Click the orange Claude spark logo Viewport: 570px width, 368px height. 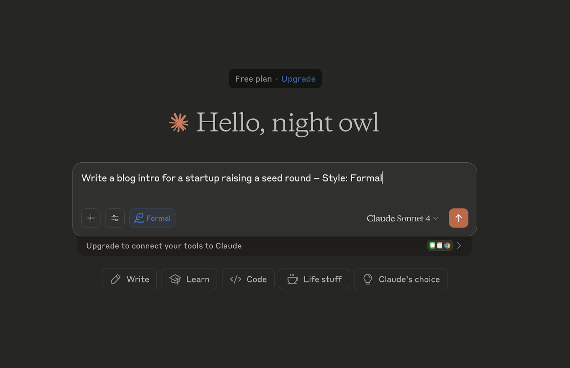pyautogui.click(x=179, y=123)
